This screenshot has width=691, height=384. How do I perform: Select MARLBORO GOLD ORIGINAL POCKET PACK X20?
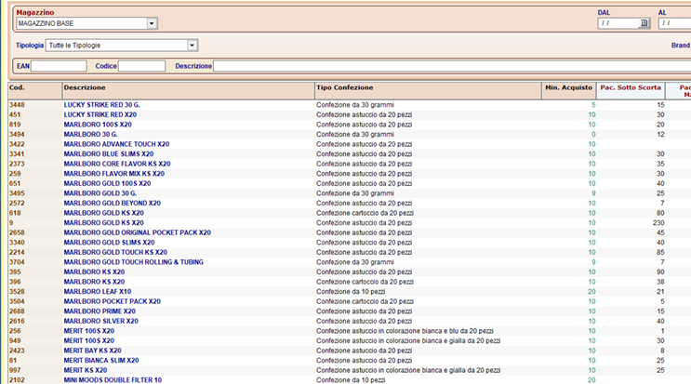pos(350,232)
